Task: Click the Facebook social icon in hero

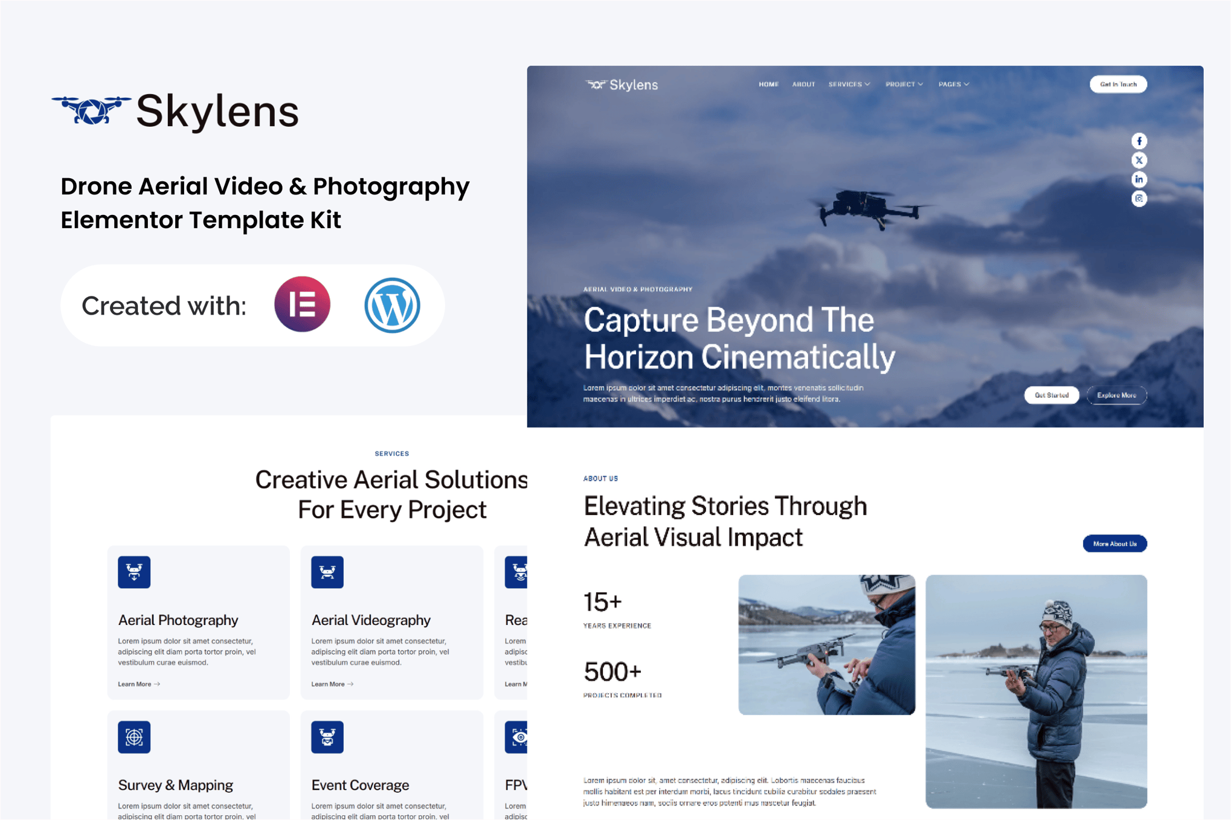Action: [1139, 141]
